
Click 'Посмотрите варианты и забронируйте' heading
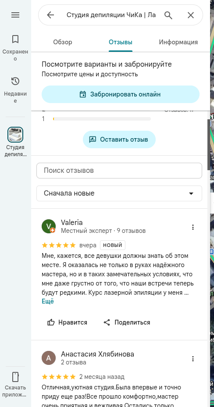pos(107,64)
